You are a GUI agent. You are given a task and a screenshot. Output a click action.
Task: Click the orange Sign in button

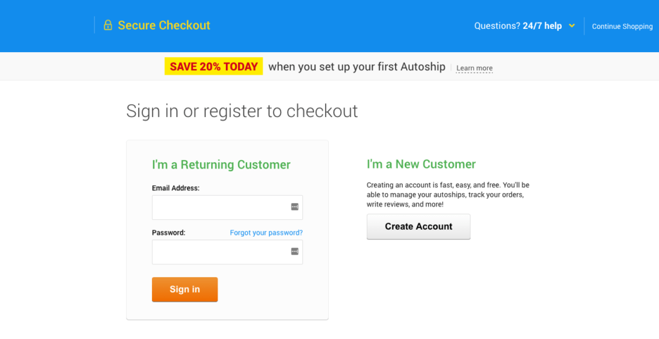(185, 289)
